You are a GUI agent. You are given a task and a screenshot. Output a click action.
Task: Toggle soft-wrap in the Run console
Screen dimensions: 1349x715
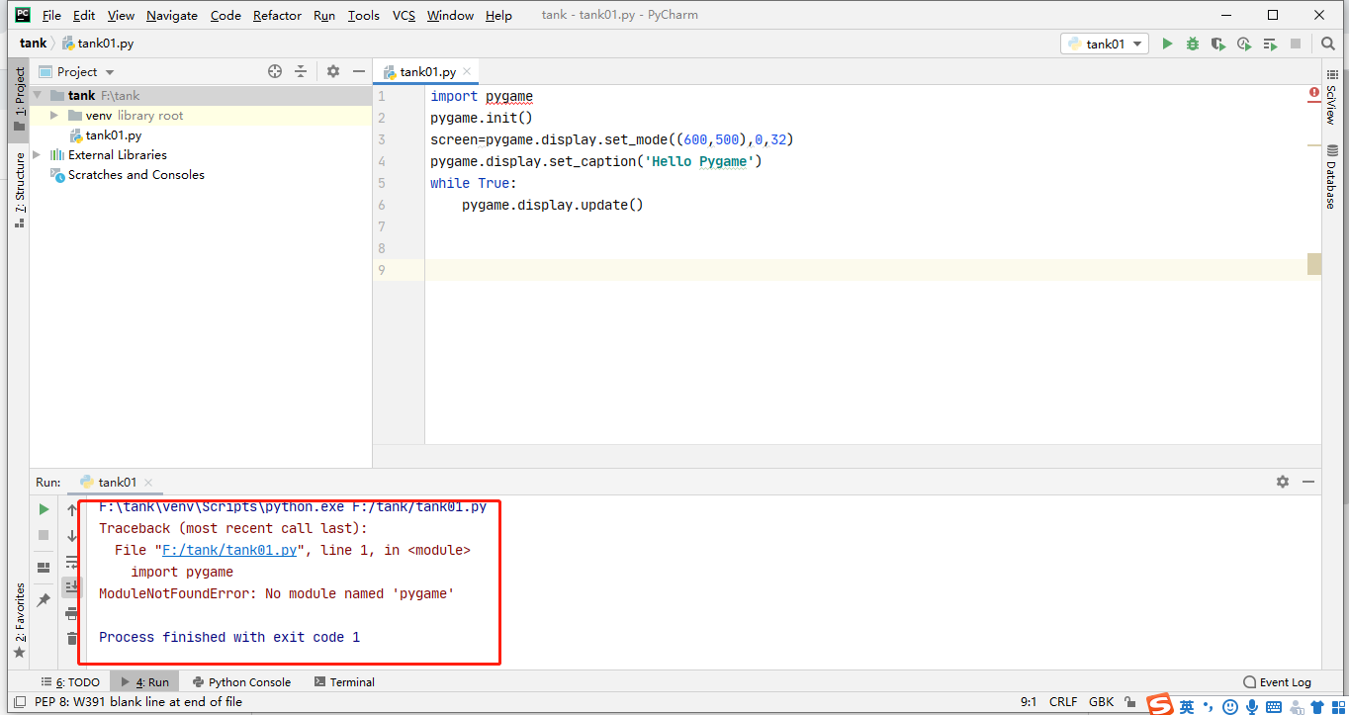(x=72, y=562)
